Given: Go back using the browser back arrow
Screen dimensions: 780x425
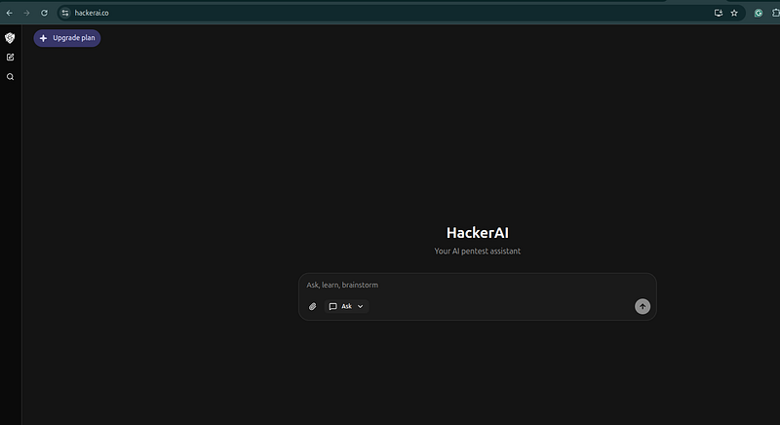Looking at the screenshot, I should 10,13.
